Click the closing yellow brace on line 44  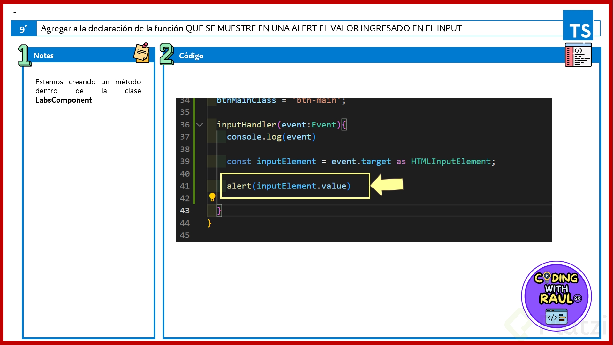pyautogui.click(x=209, y=223)
